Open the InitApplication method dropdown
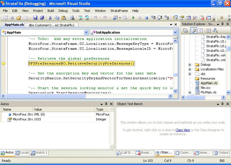Image resolution: width=231 pixels, height=165 pixels. click(x=175, y=32)
